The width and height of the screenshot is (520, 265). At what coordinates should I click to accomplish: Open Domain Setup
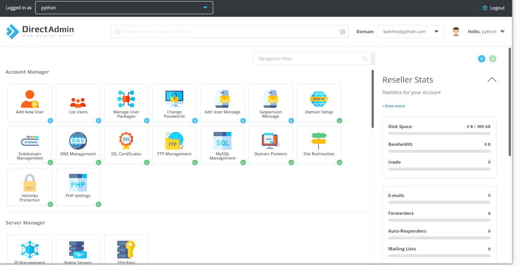point(319,103)
